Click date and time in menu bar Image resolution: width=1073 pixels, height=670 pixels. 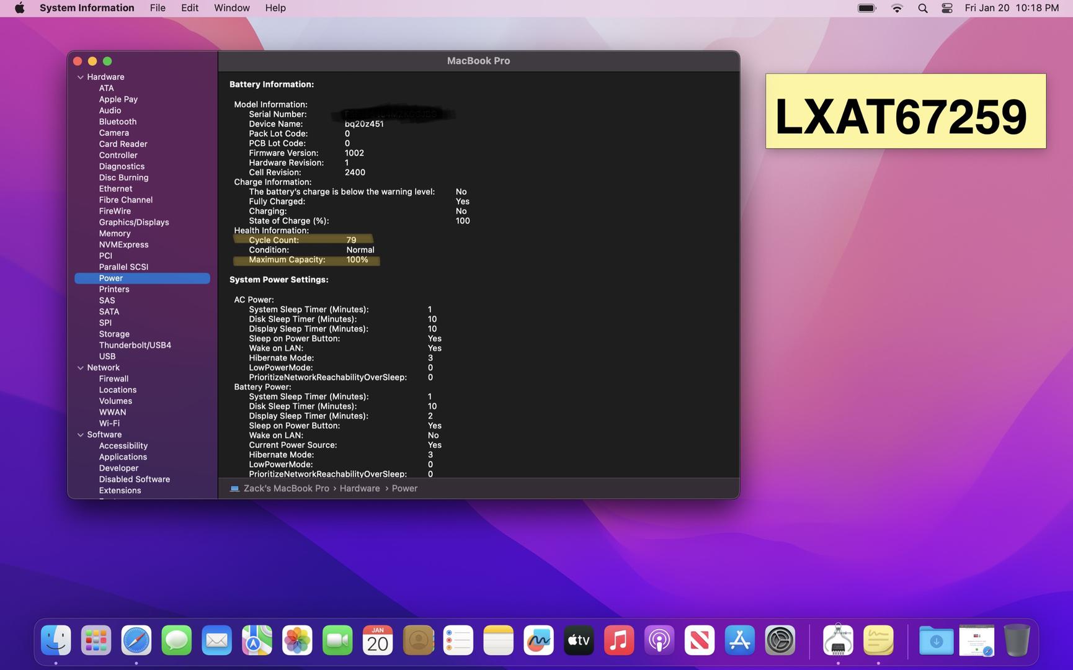pyautogui.click(x=1012, y=8)
